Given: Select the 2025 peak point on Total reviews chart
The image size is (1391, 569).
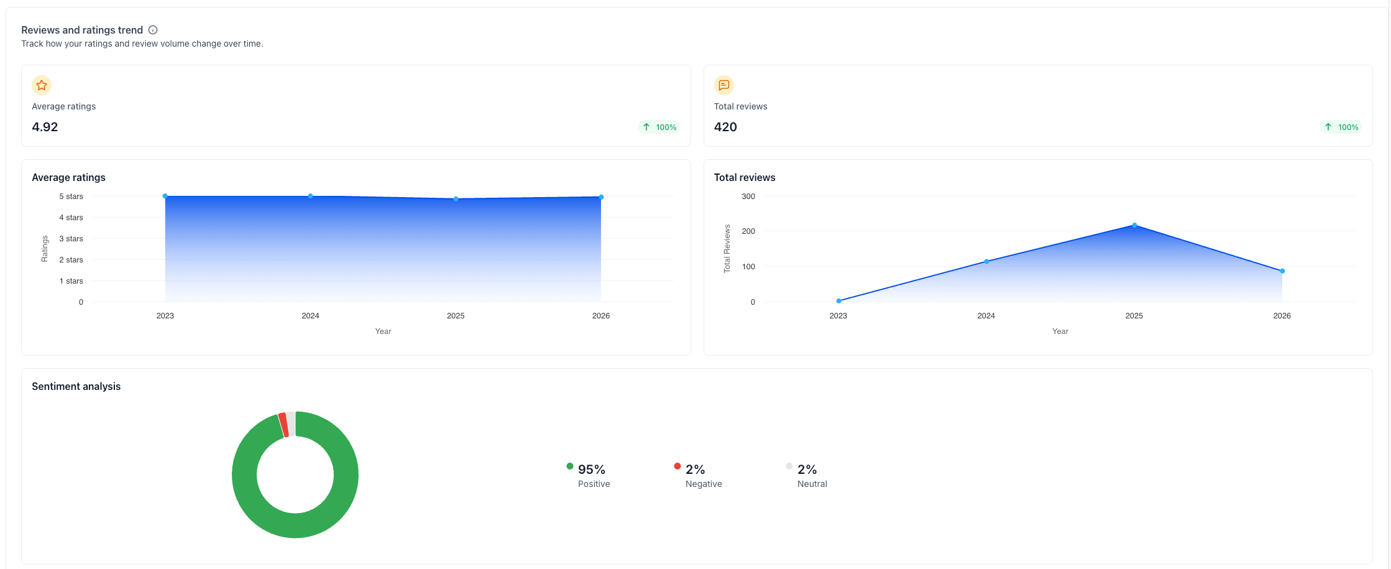Looking at the screenshot, I should point(1134,226).
